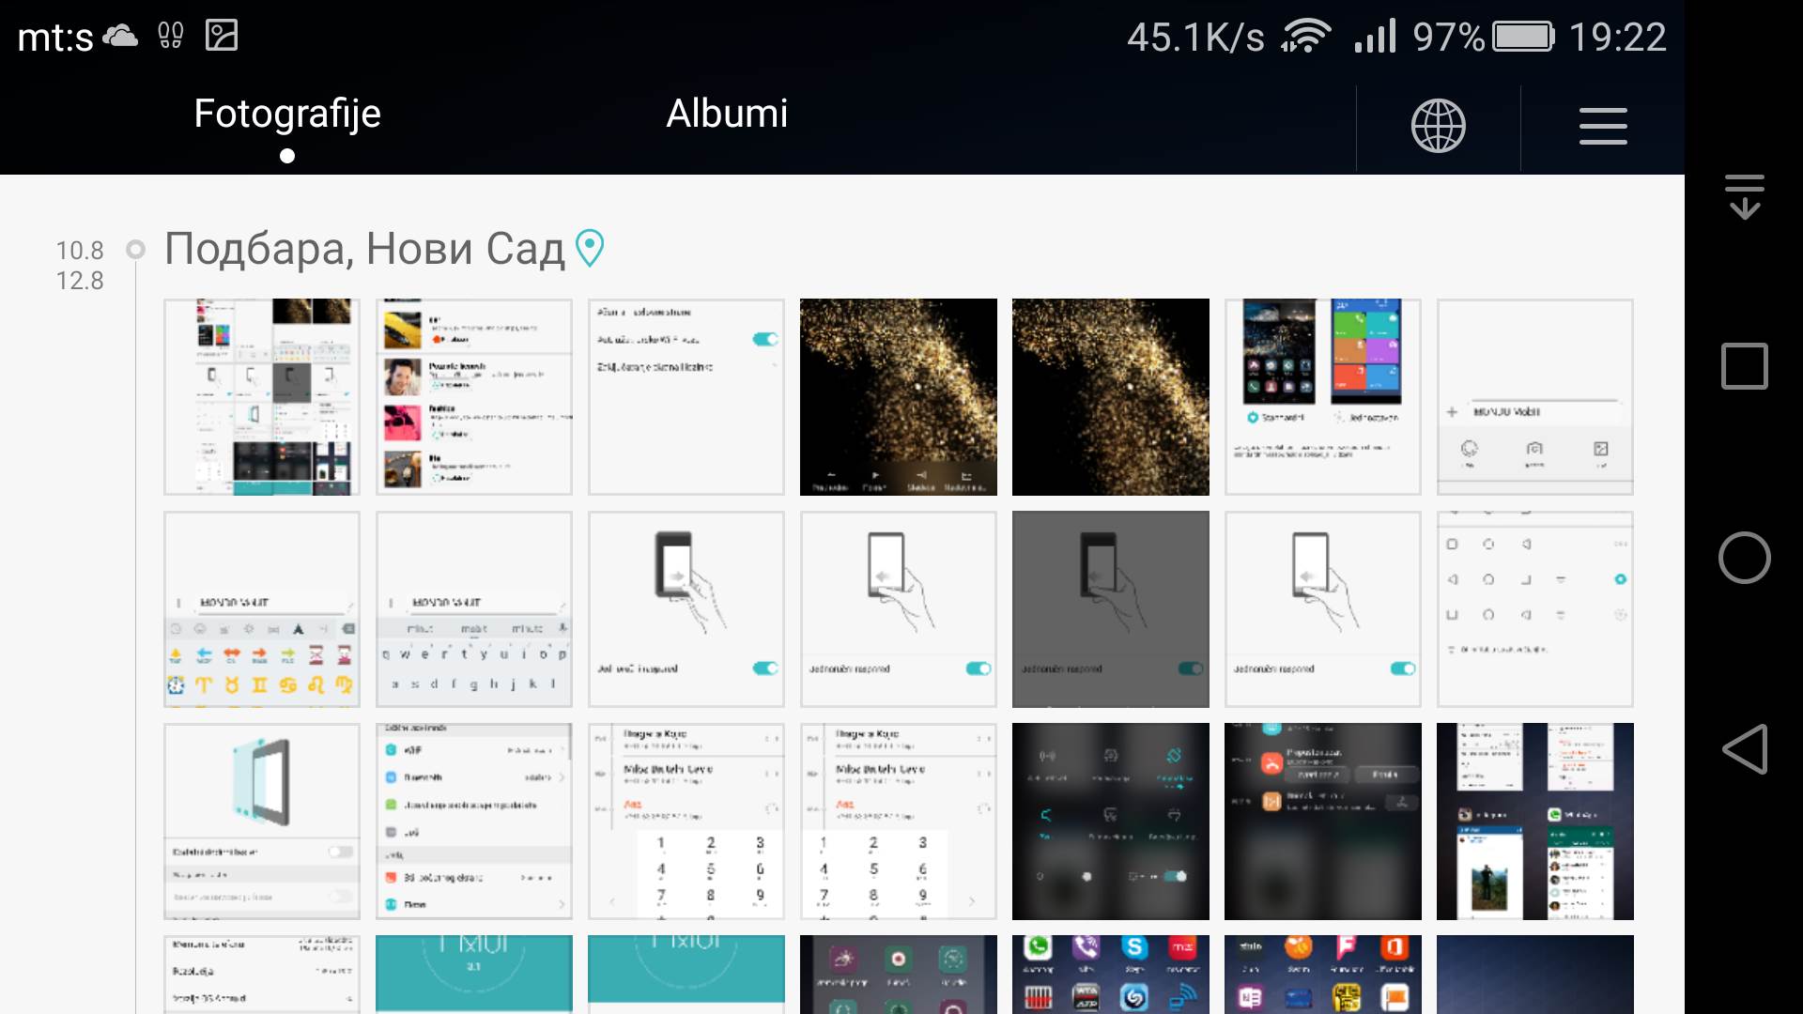Select the Fotografije tab
This screenshot has width=1803, height=1014.
(286, 115)
